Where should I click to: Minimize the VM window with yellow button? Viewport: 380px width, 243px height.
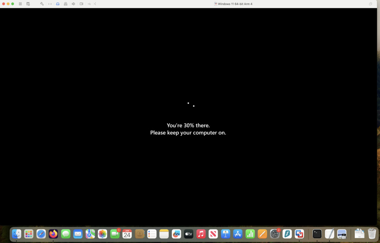[8, 4]
